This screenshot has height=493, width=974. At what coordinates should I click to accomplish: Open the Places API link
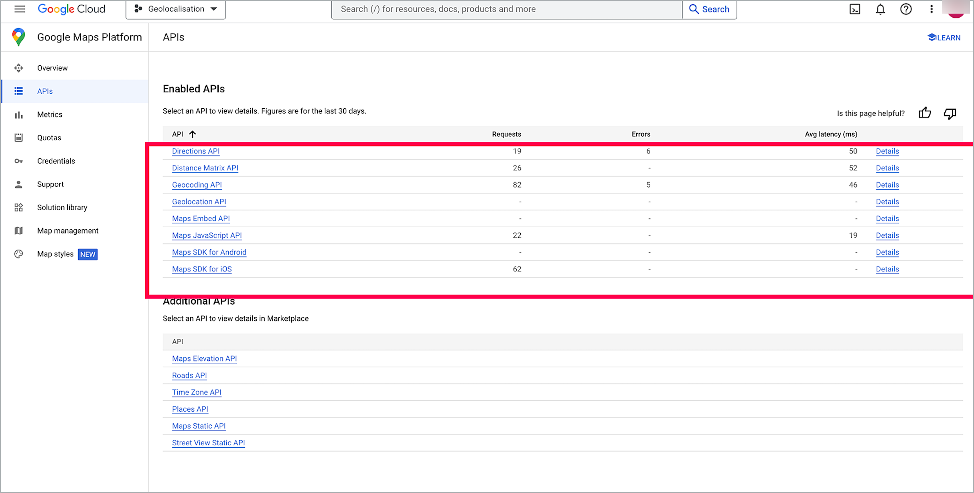pos(190,409)
